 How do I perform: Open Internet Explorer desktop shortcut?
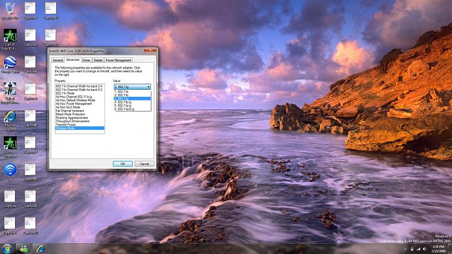(10, 120)
